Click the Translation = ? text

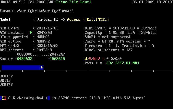tap(138, 46)
